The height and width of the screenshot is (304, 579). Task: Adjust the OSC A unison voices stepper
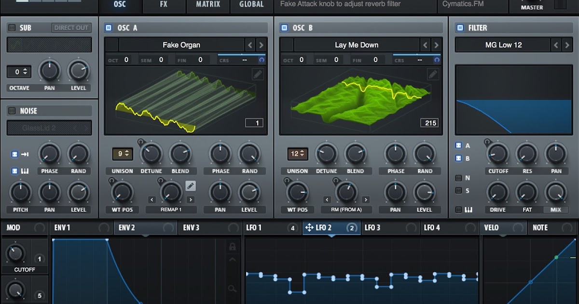(x=123, y=154)
